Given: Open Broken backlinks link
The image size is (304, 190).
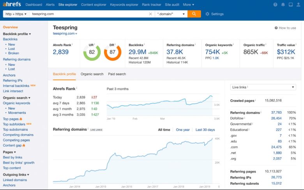Looking at the screenshot, I should [x=14, y=53].
